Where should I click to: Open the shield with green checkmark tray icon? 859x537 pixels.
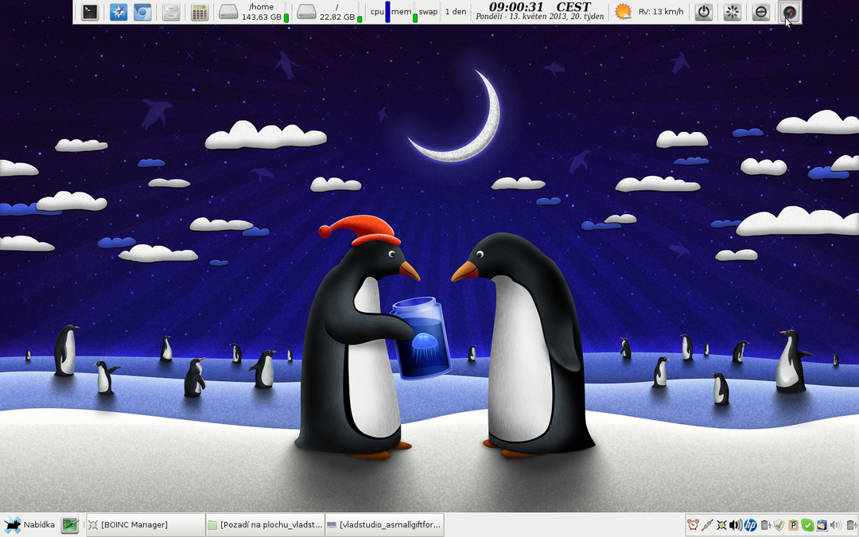[779, 525]
